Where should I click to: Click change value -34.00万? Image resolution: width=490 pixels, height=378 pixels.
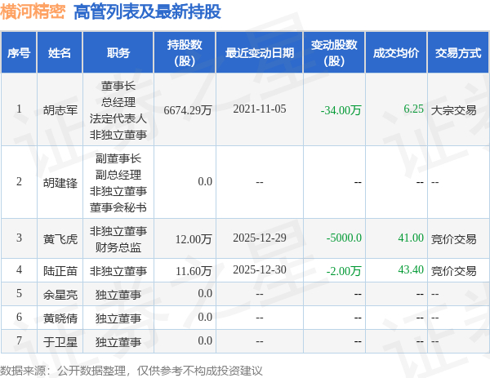click(341, 110)
